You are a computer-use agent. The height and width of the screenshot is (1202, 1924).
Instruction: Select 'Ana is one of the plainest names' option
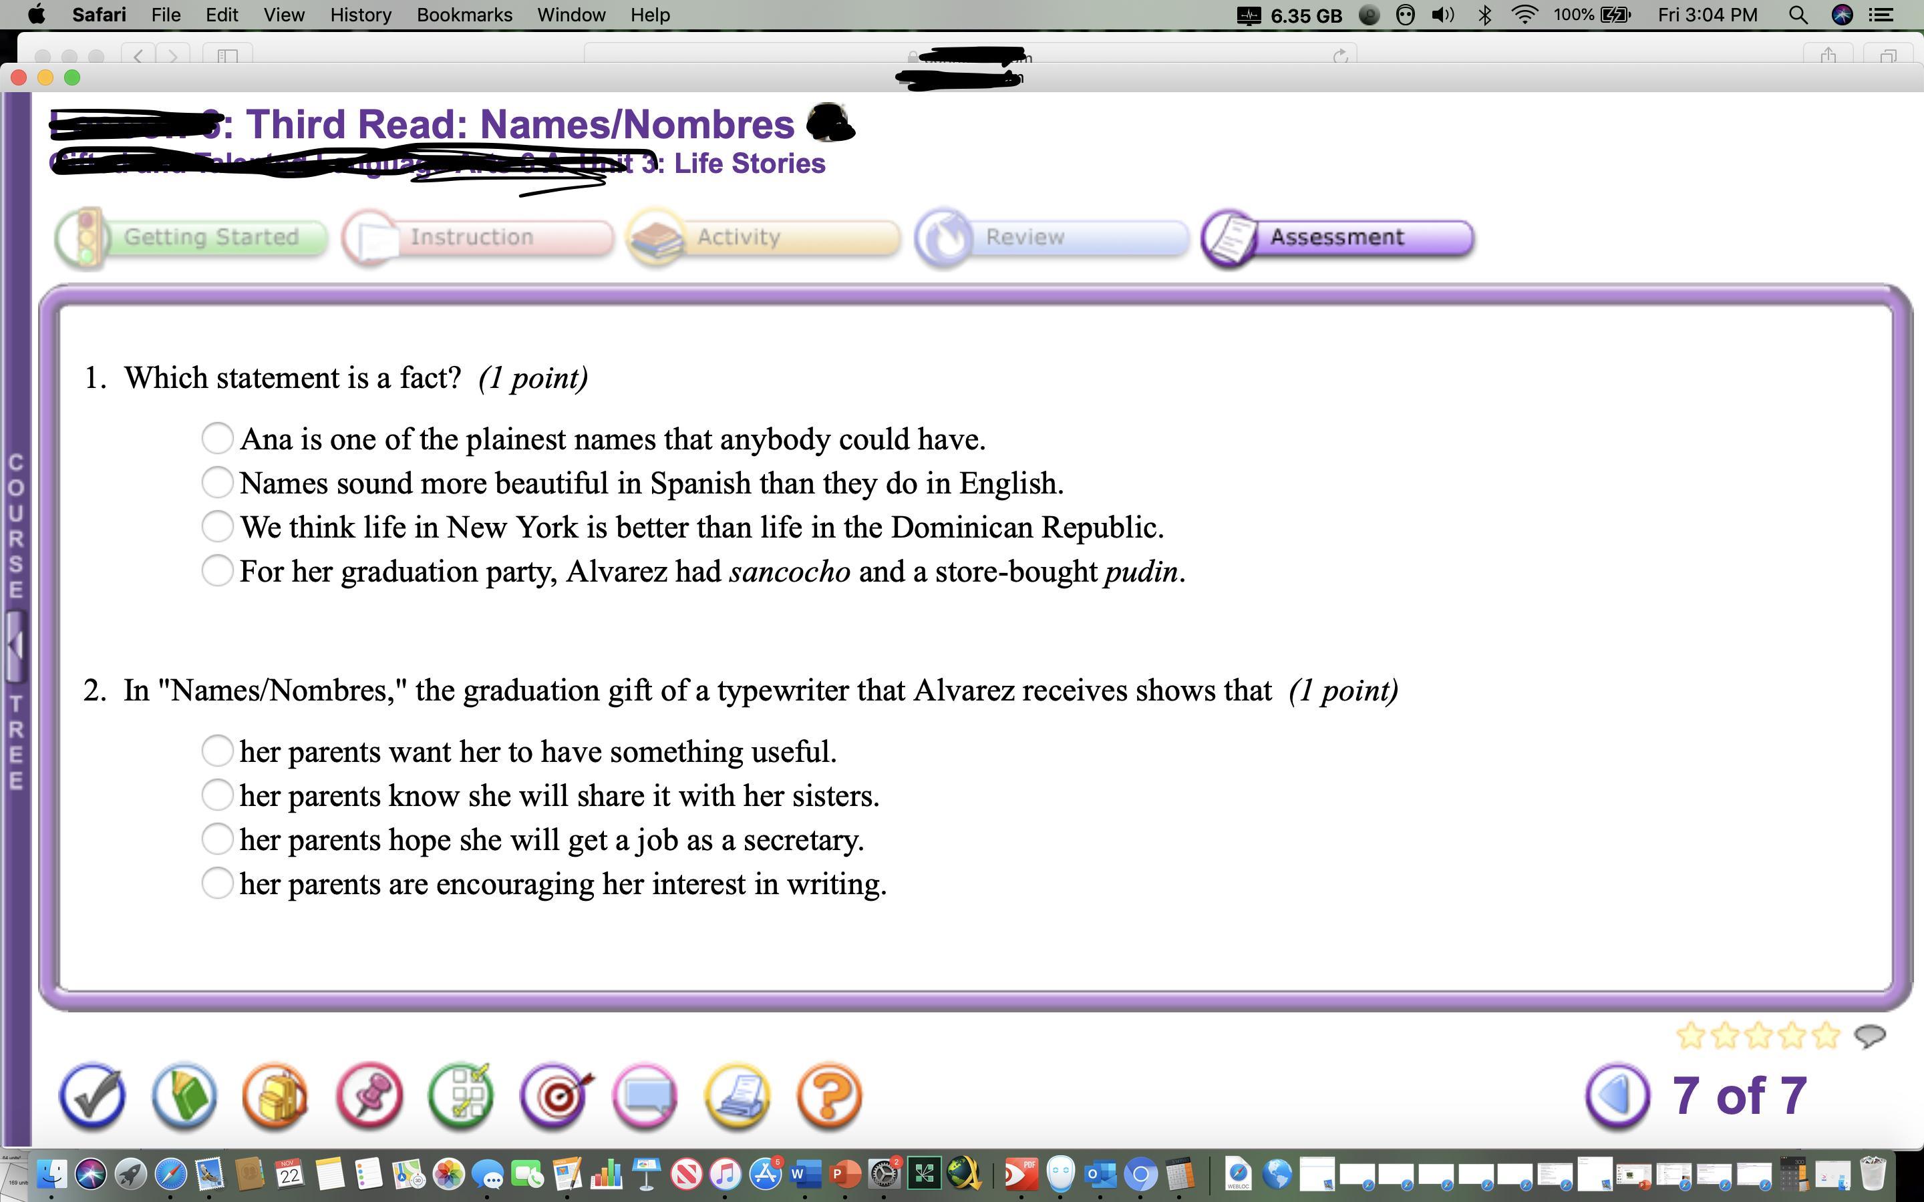(x=217, y=438)
